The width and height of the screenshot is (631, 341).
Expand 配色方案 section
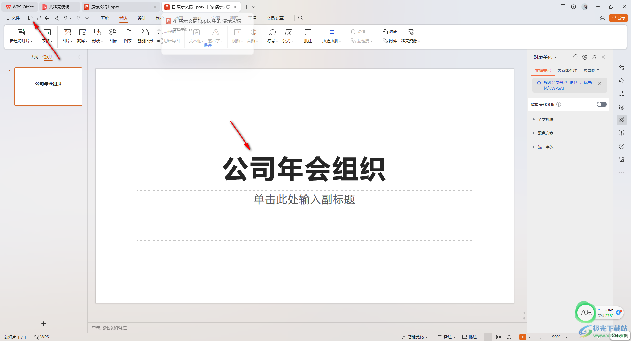coord(544,133)
